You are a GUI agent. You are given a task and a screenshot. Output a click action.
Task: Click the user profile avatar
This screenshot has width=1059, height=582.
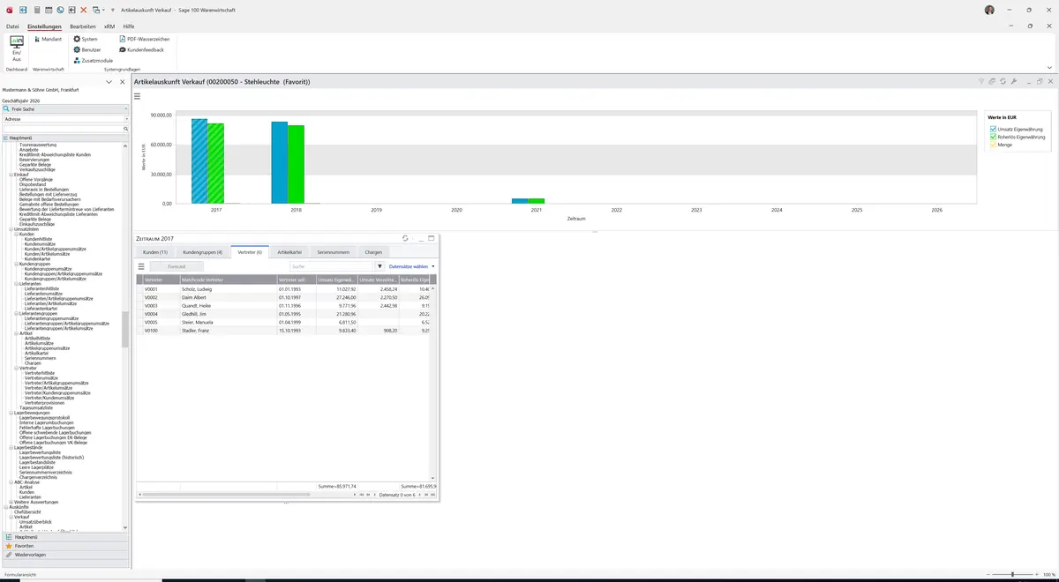pyautogui.click(x=989, y=10)
